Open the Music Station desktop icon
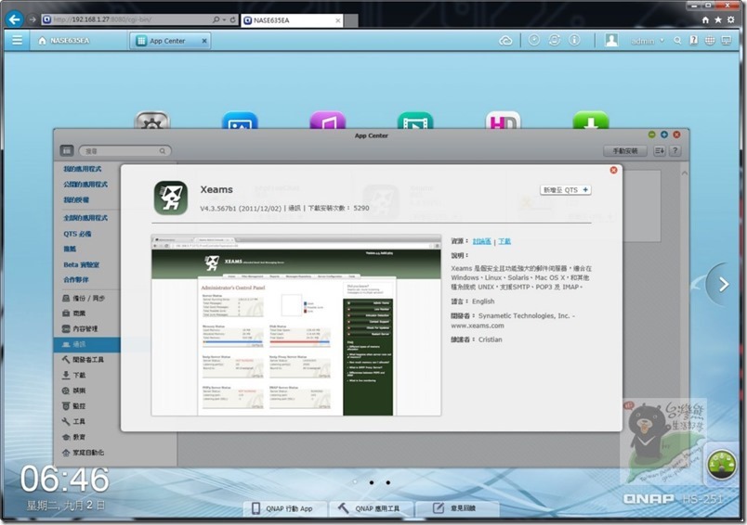This screenshot has height=525, width=747. tap(327, 121)
